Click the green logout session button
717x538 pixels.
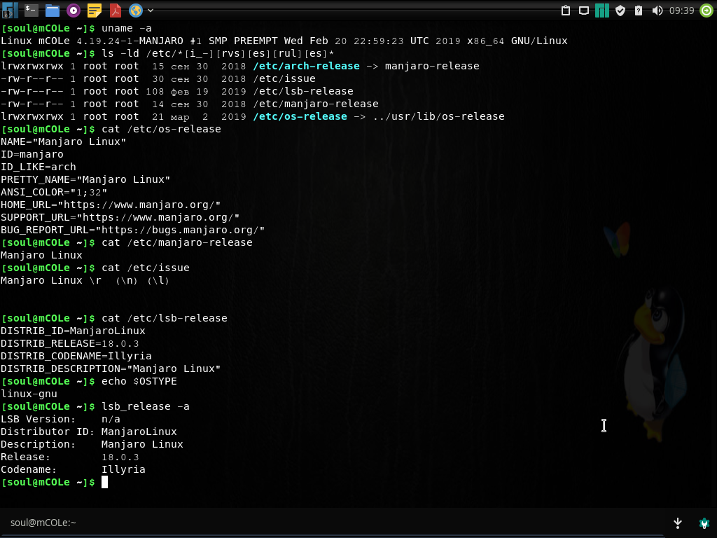[706, 11]
